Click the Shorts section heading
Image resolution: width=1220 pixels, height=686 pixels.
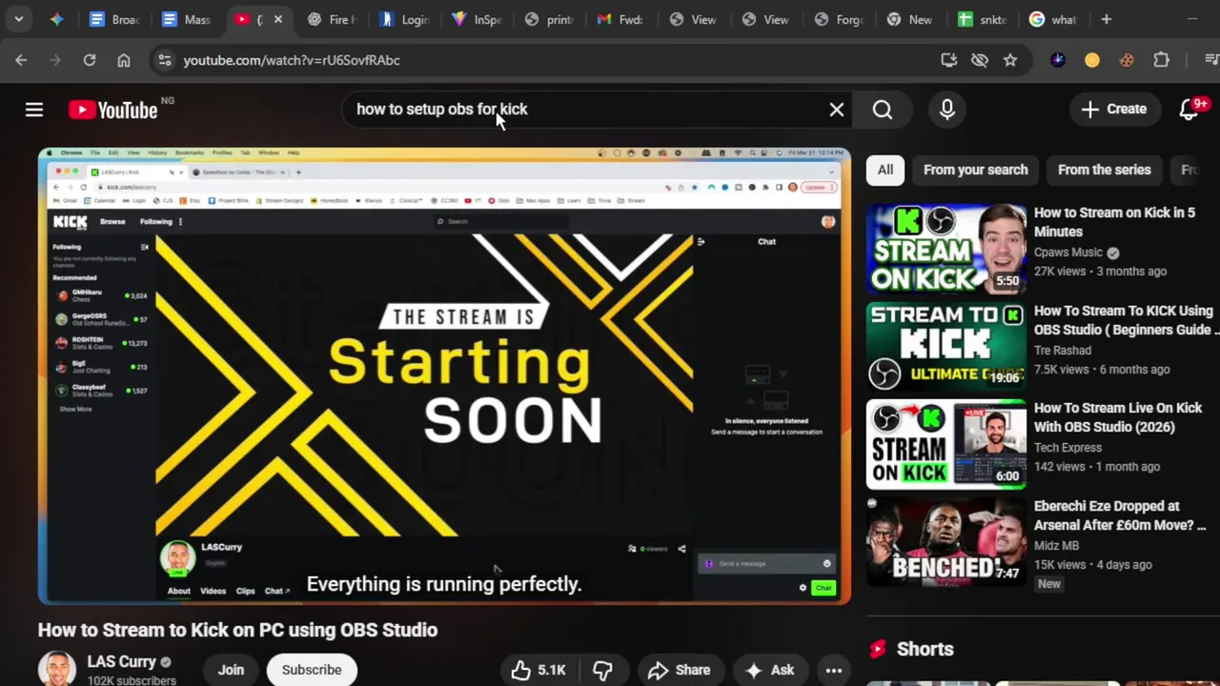click(925, 649)
